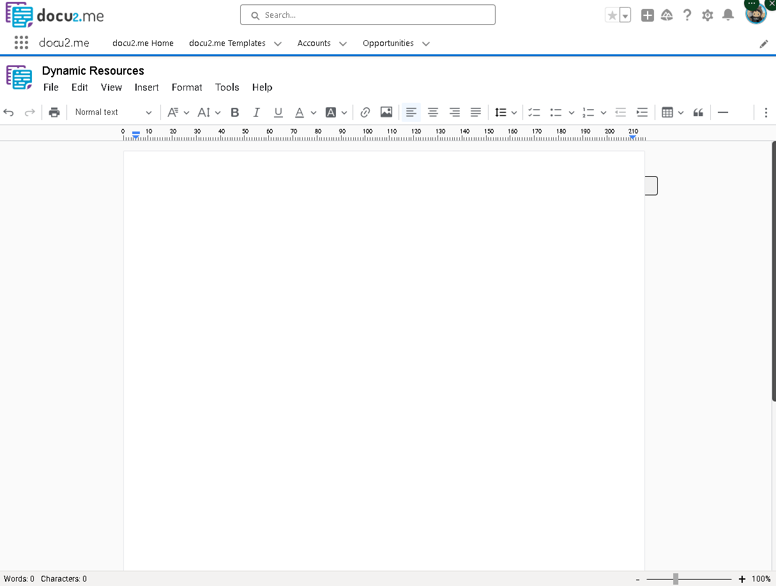
Task: Open the Normal text style dropdown
Action: (x=114, y=112)
